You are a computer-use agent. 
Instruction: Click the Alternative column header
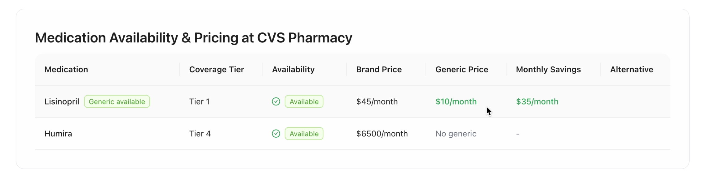click(x=632, y=69)
